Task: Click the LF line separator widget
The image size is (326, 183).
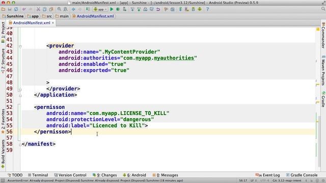Action: tap(254, 180)
